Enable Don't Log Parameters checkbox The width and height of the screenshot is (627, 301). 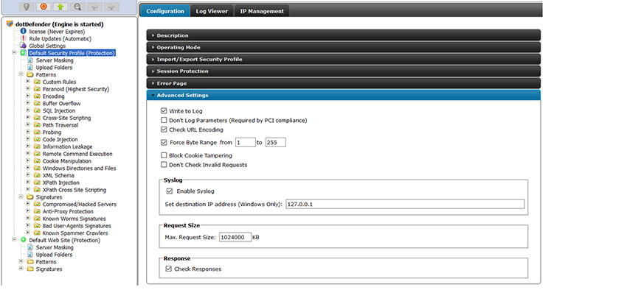pos(164,120)
